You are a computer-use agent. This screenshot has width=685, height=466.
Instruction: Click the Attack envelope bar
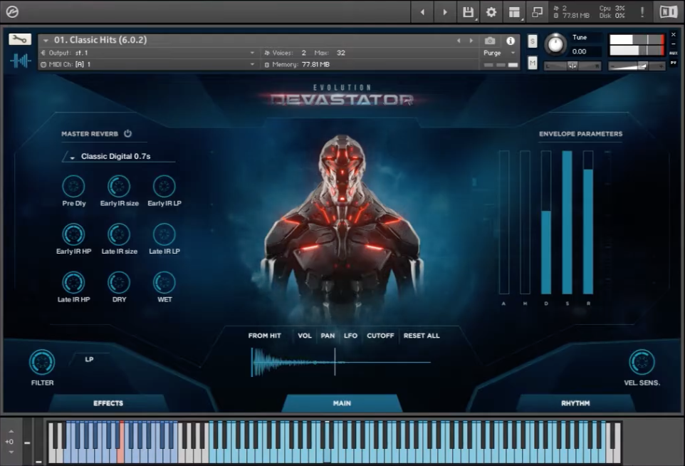pyautogui.click(x=503, y=222)
